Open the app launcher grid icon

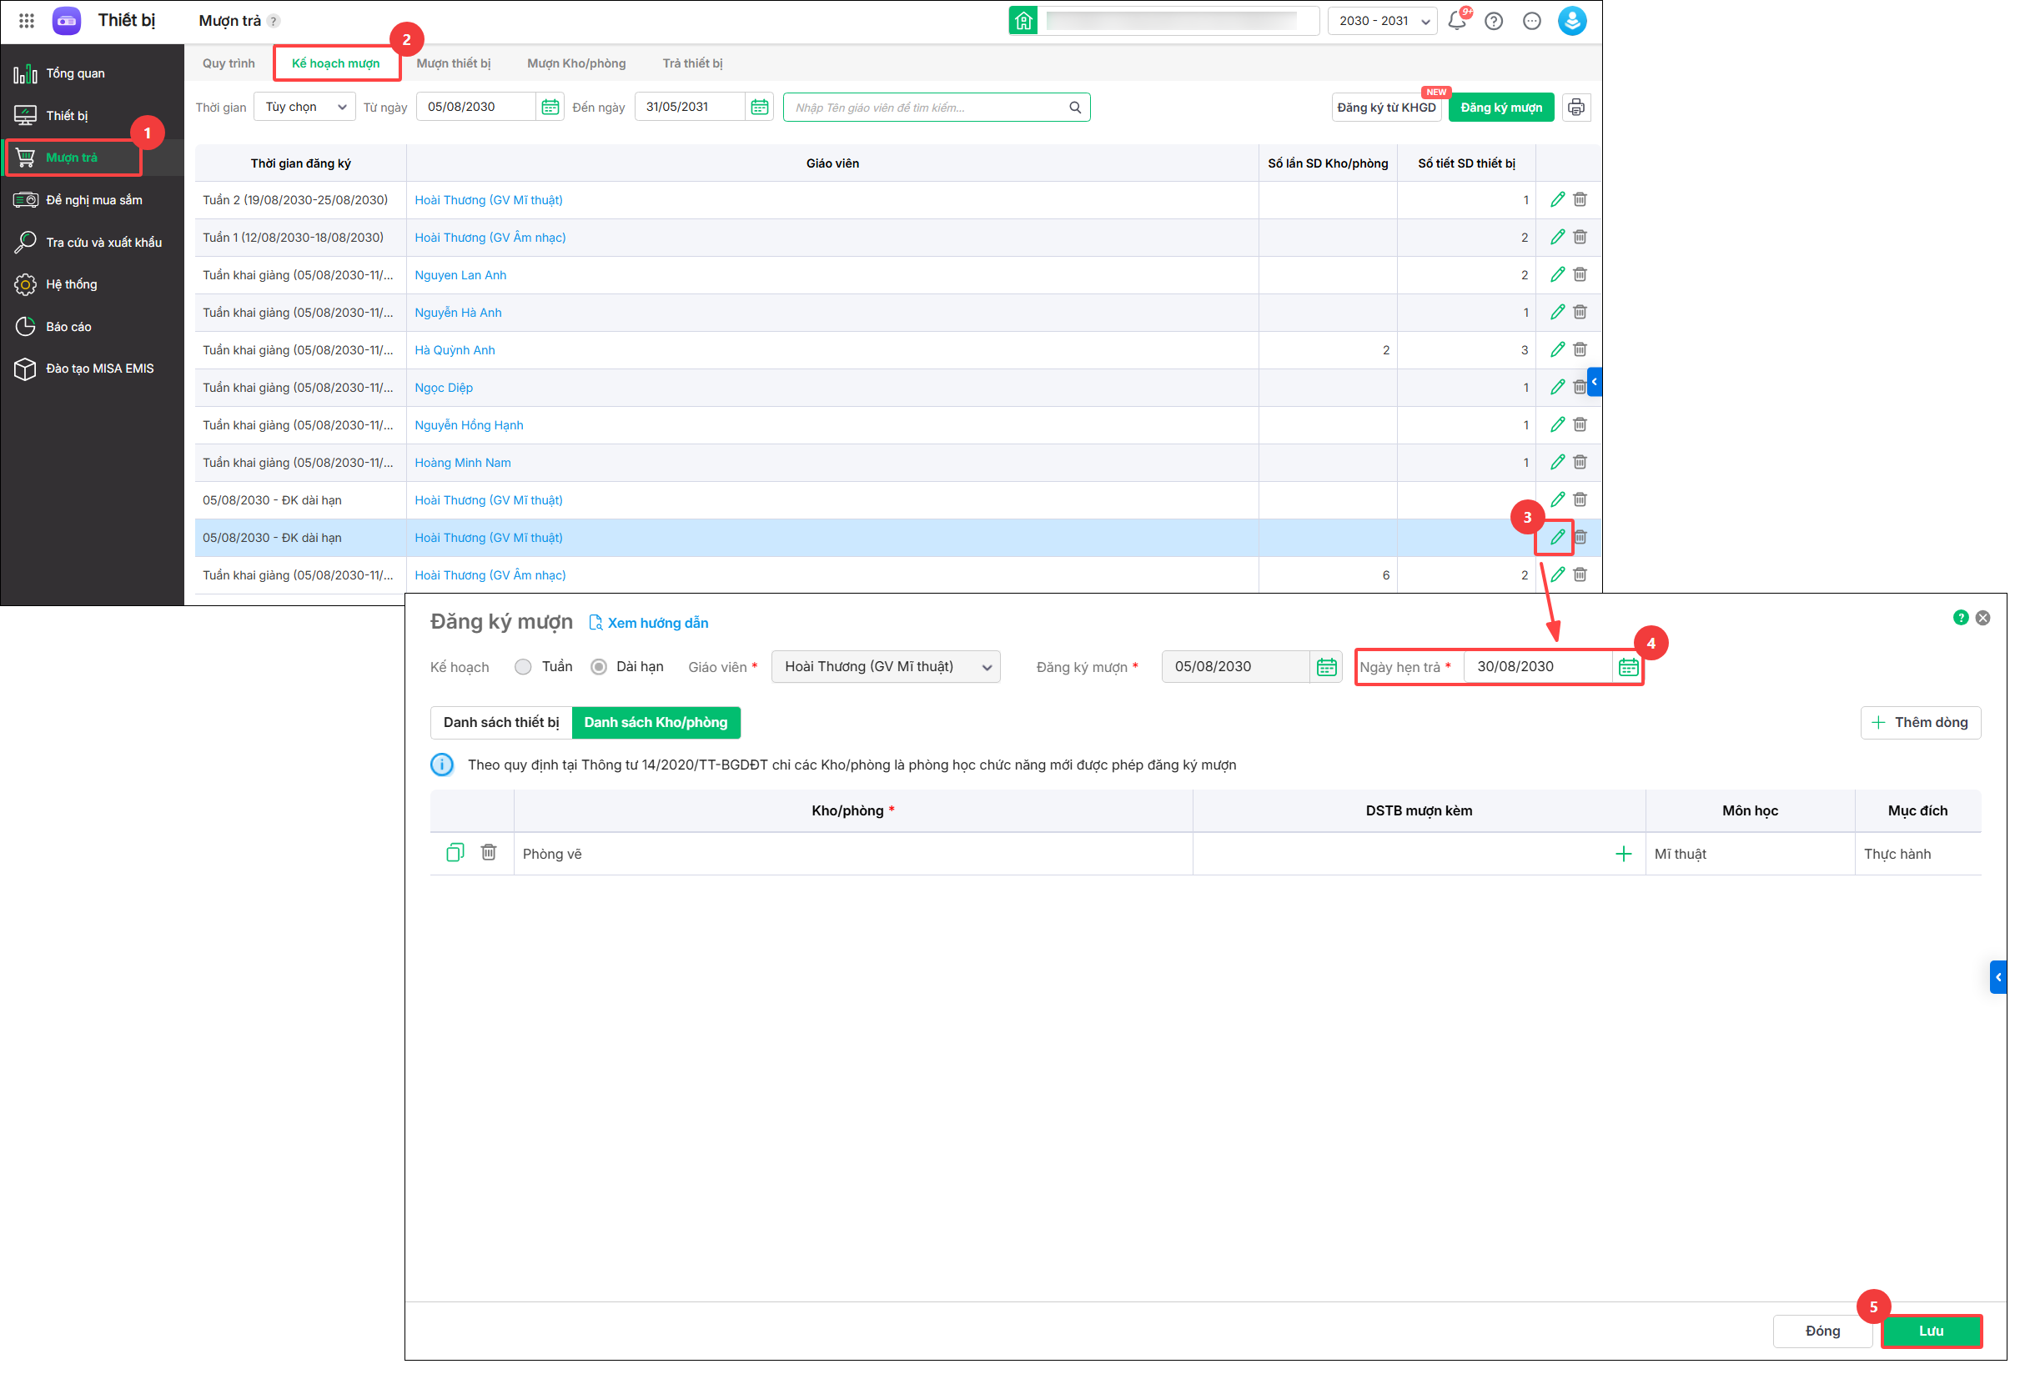(26, 21)
